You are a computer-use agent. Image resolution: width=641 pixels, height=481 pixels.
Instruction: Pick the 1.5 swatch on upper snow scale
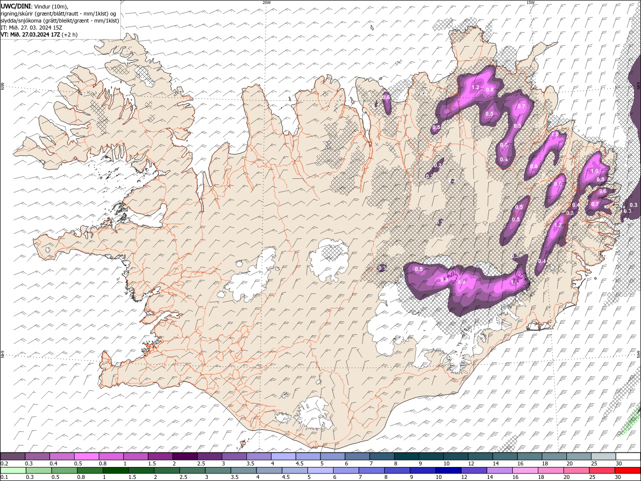(160, 456)
